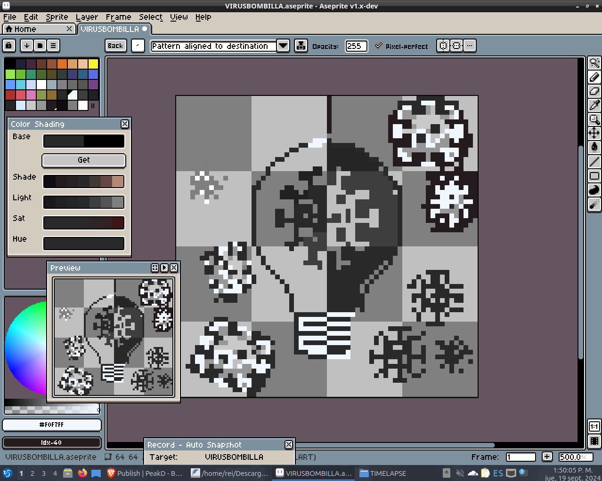This screenshot has width=602, height=481.
Task: Click the timeline film strip icon
Action: (x=594, y=441)
